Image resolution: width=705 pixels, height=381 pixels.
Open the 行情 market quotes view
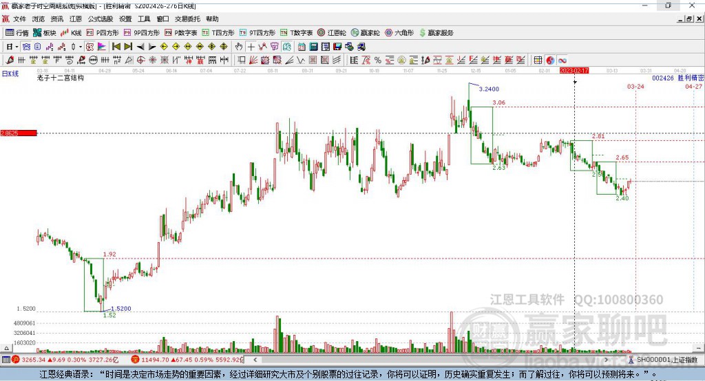point(17,33)
